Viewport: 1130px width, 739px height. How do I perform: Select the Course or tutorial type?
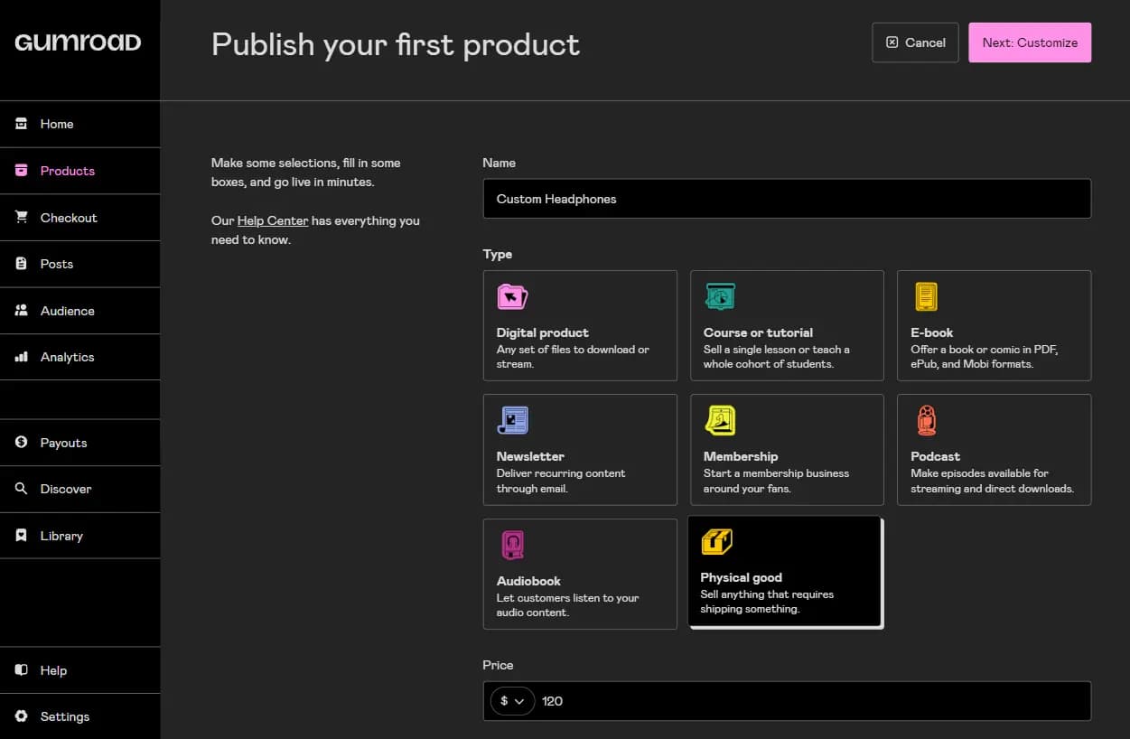pos(787,325)
